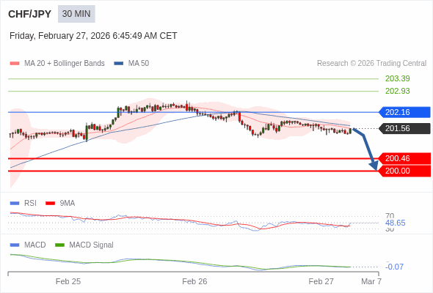Click the MACD blue legend swatch
The image size is (433, 293).
point(15,245)
